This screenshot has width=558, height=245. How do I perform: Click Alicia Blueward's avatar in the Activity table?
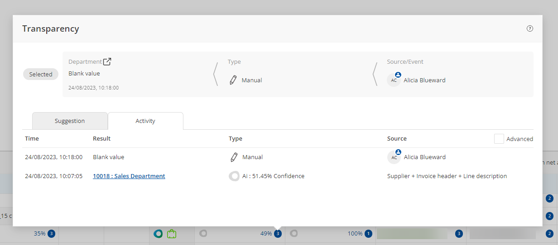point(394,157)
